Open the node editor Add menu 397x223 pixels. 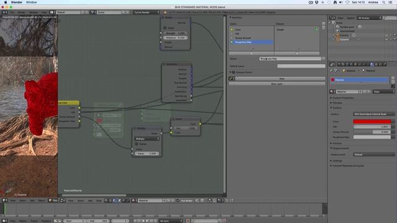click(x=91, y=201)
